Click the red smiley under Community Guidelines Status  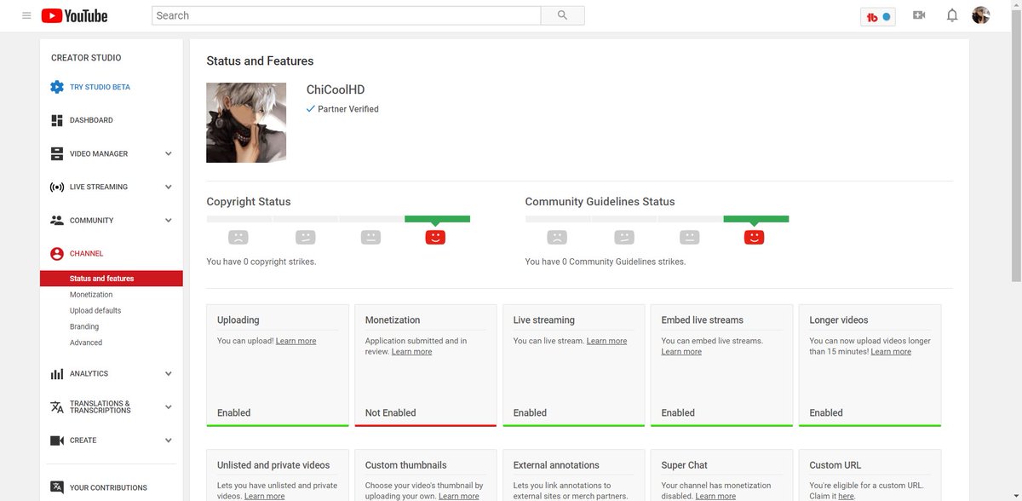coord(754,237)
